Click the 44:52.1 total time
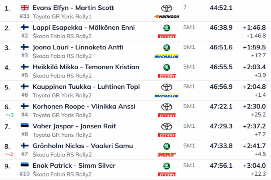The width and height of the screenshot is (271, 180). [221, 8]
